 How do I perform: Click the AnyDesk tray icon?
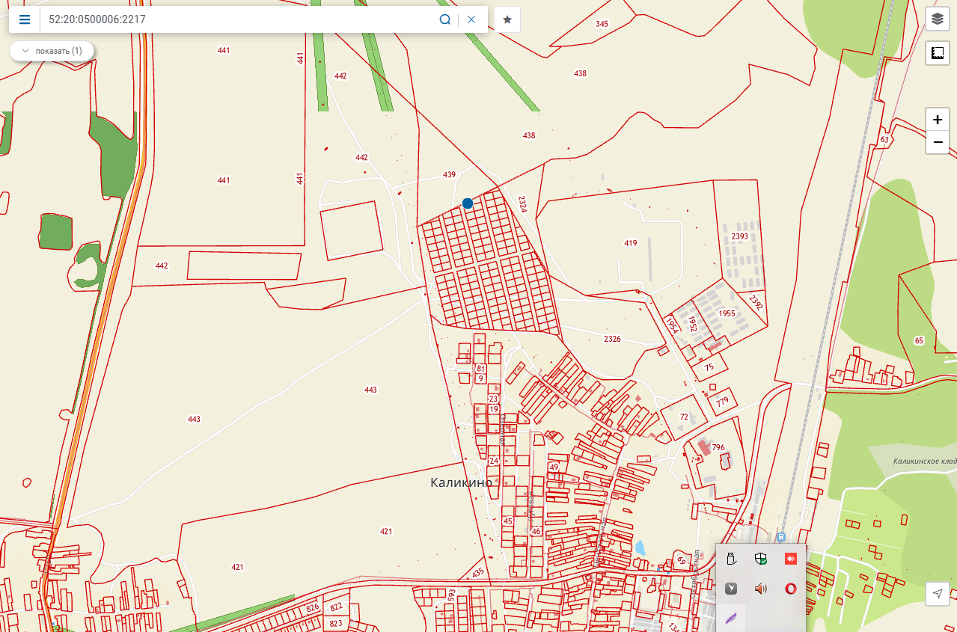tap(791, 559)
